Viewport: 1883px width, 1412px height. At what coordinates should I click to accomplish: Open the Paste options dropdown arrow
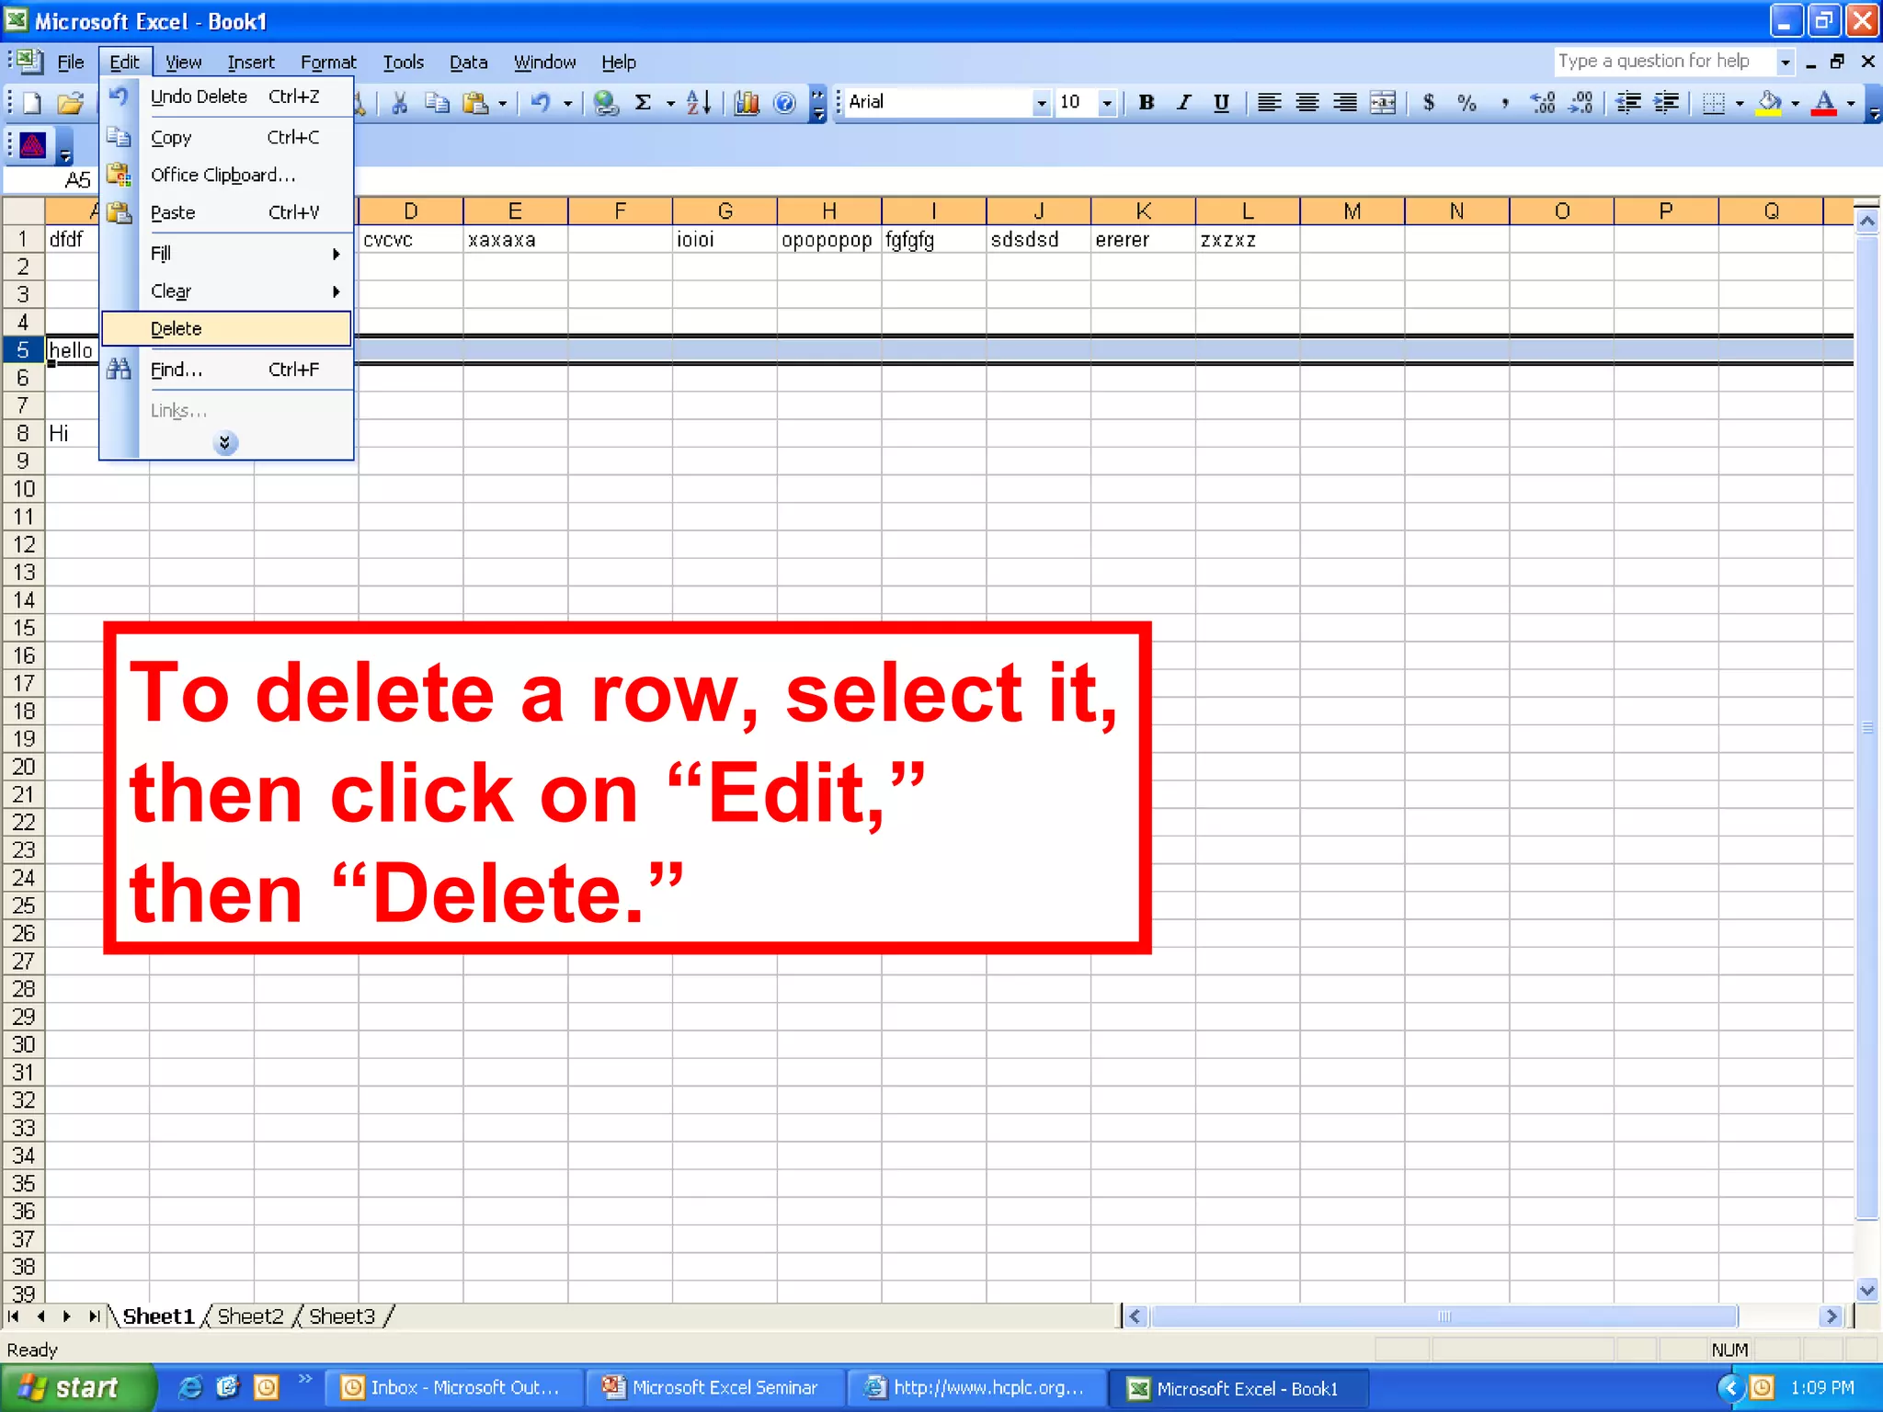[x=502, y=104]
